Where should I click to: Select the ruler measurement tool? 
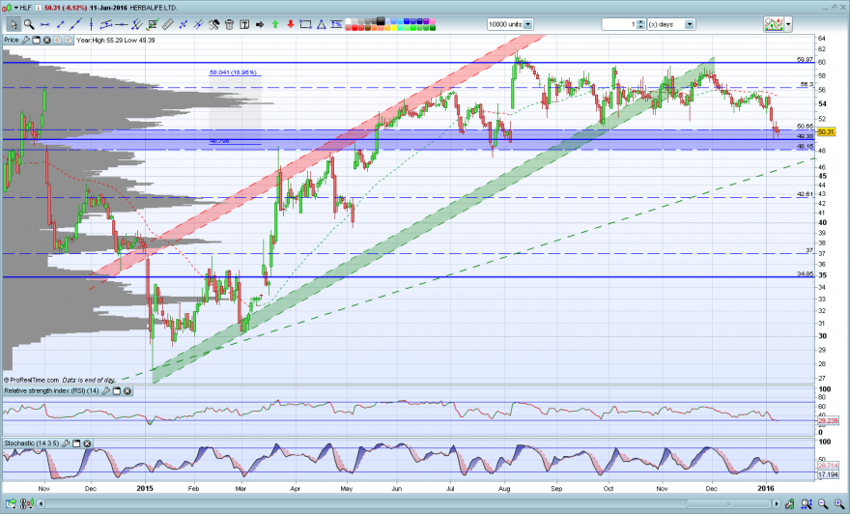point(167,24)
